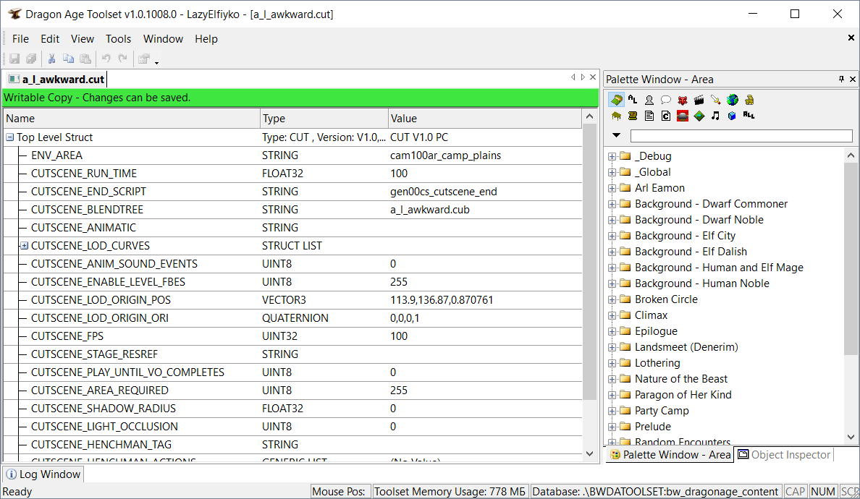The image size is (860, 499).
Task: Expand the Arl Eamon folder
Action: coord(612,189)
